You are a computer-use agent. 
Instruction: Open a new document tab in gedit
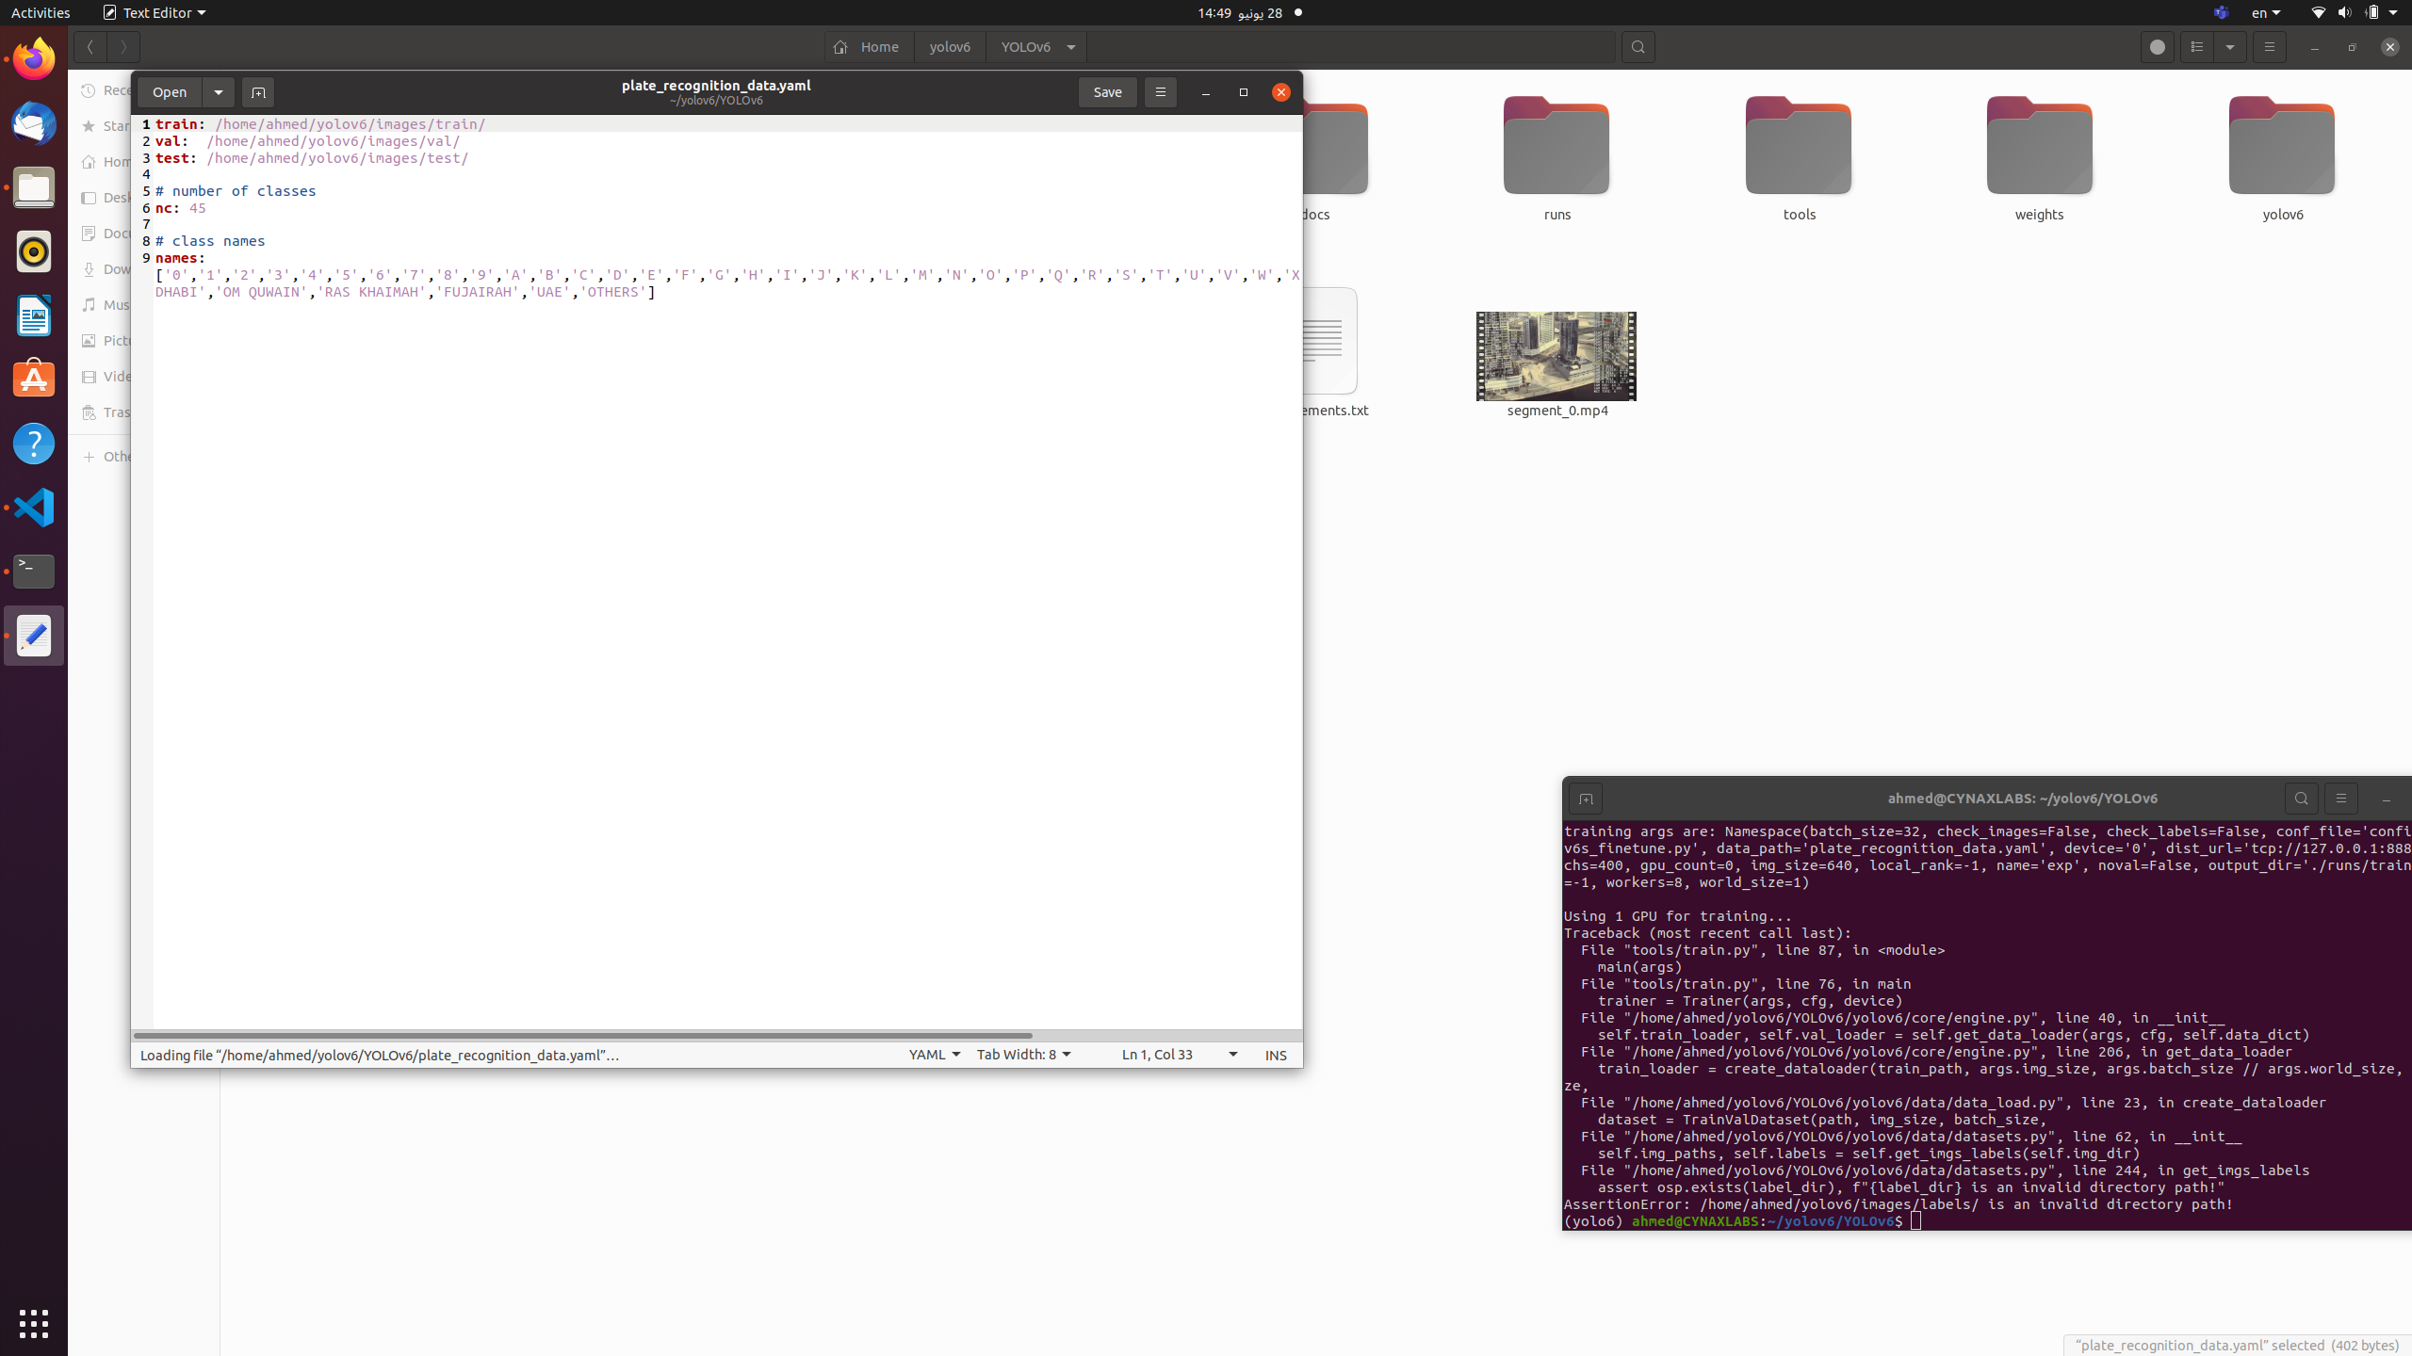(x=257, y=91)
